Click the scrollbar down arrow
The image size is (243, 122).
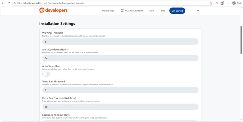click(241, 120)
